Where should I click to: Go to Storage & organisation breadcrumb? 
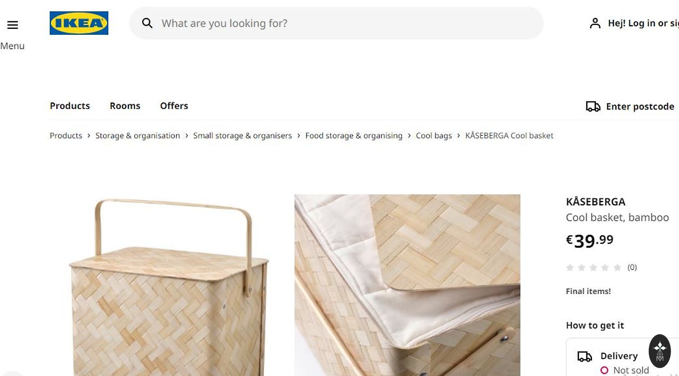(138, 135)
